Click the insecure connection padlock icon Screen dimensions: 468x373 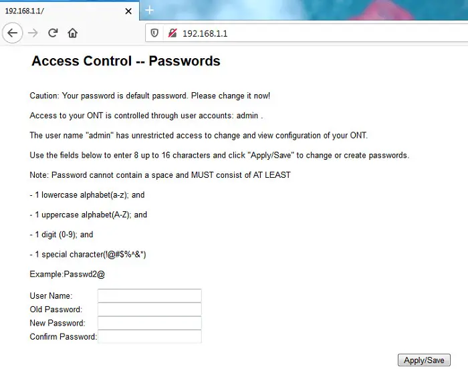(x=172, y=33)
